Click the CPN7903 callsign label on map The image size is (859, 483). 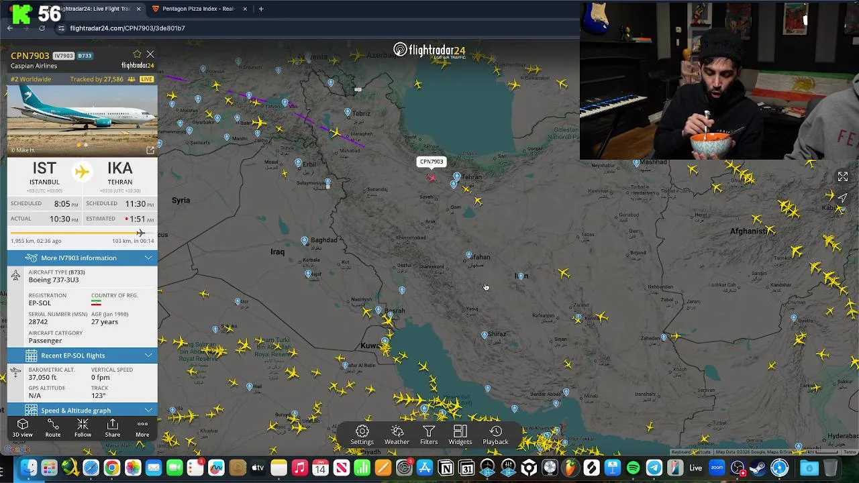(432, 162)
